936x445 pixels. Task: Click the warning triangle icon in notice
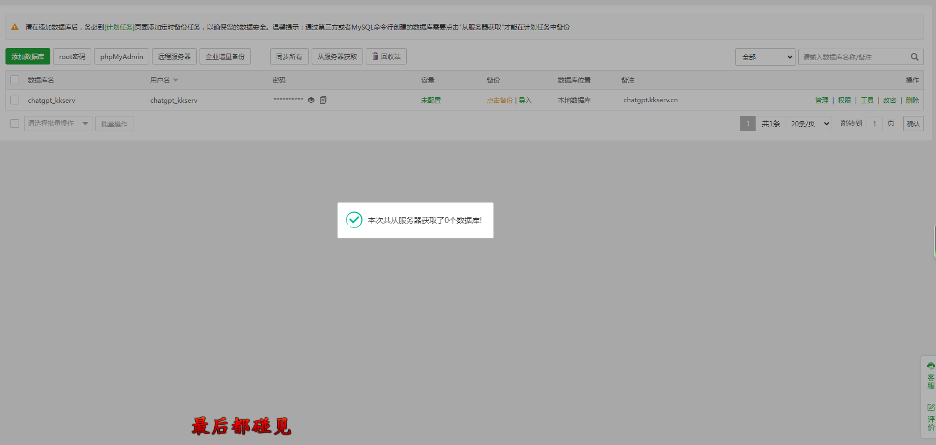[x=15, y=27]
